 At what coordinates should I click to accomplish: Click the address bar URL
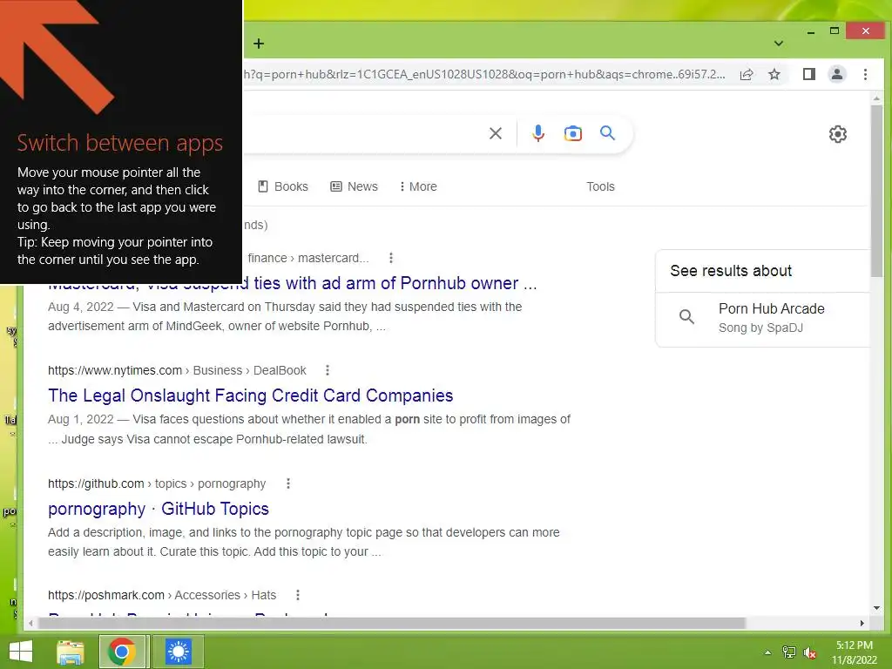(x=484, y=75)
